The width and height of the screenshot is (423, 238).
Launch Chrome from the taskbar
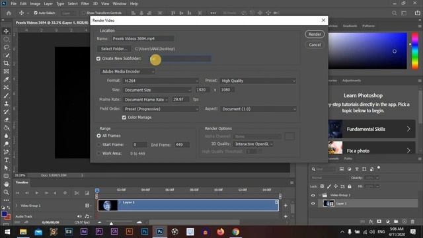coord(235,232)
